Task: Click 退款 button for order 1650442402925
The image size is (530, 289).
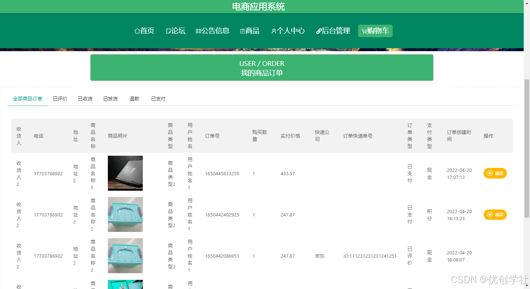Action: click(x=495, y=215)
